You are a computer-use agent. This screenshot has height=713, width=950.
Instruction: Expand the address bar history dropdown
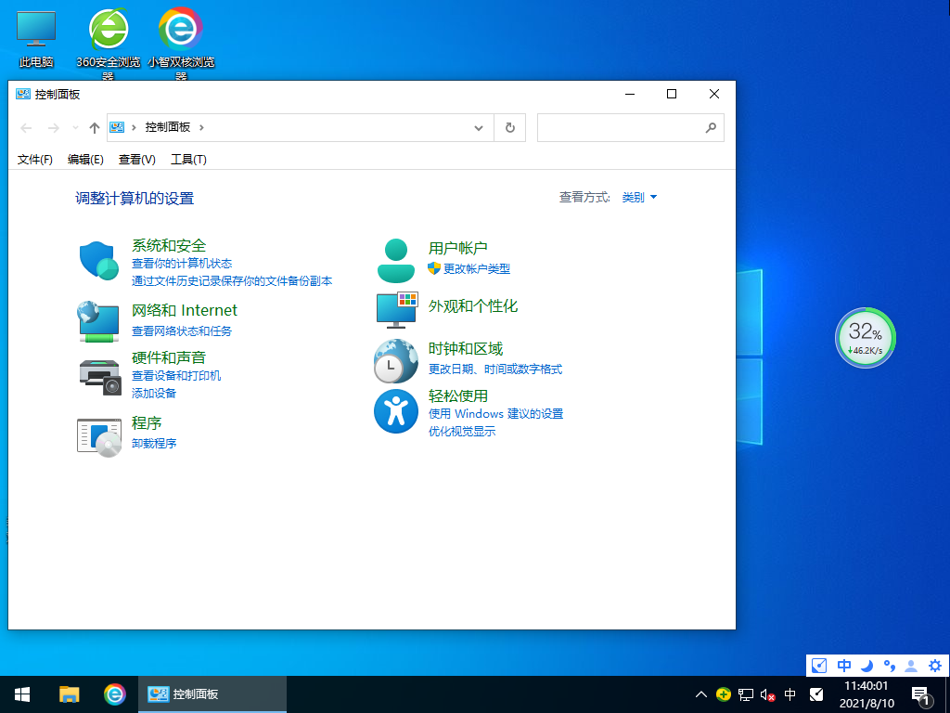(478, 127)
